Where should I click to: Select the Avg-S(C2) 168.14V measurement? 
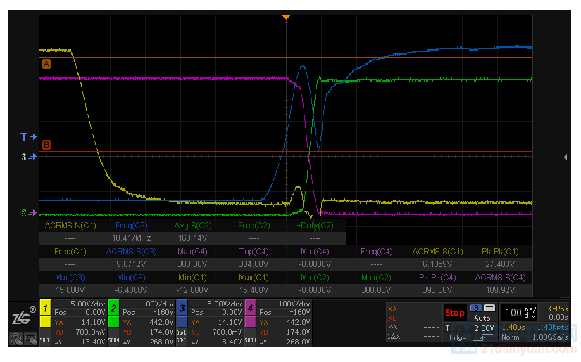click(193, 232)
